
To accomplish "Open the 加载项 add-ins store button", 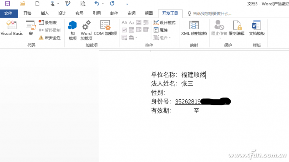I will (x=73, y=30).
